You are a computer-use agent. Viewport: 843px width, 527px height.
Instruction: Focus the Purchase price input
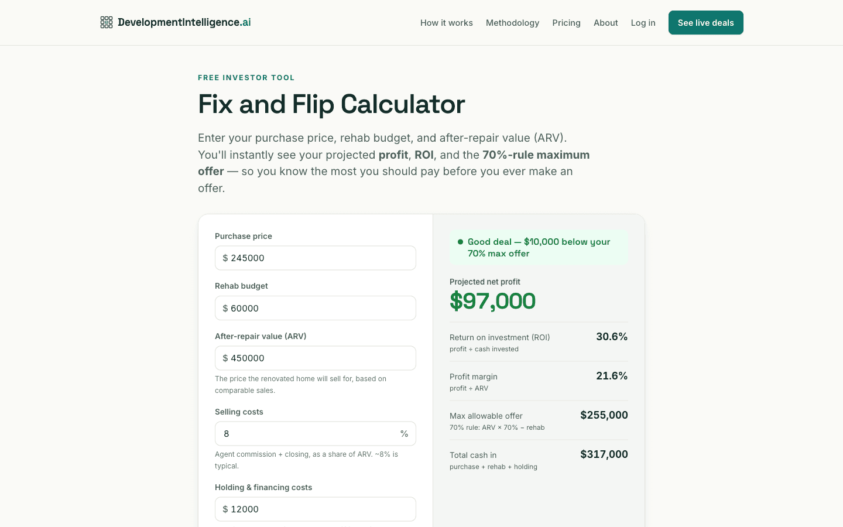[316, 258]
